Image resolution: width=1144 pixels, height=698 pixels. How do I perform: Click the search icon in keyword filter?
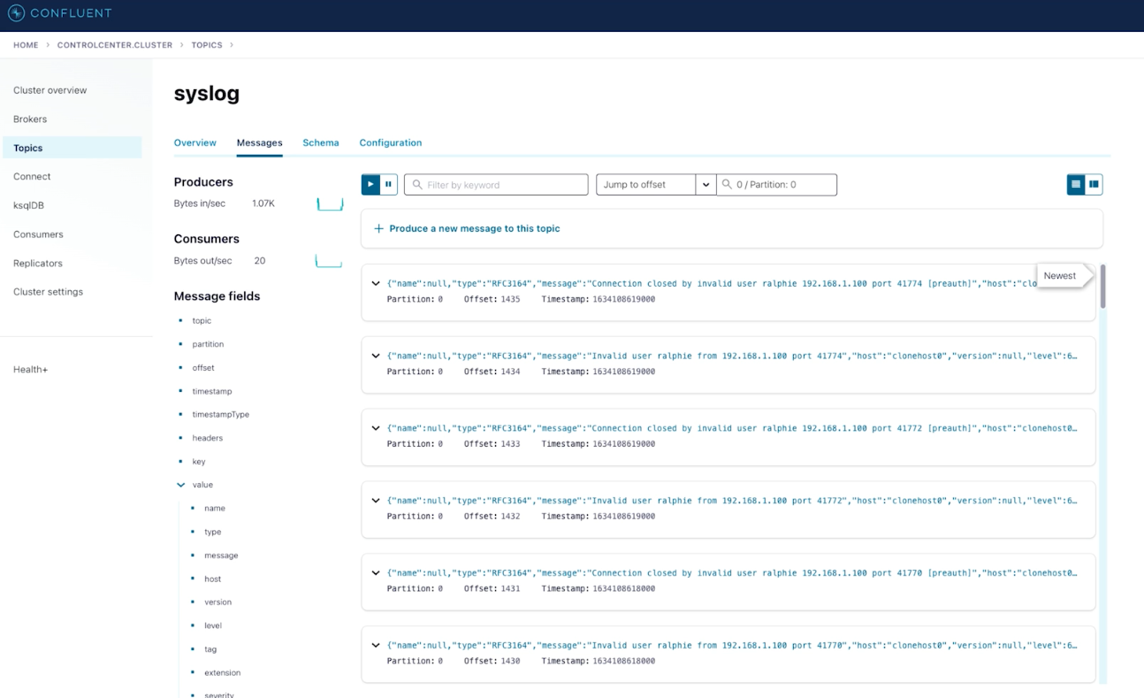pos(417,185)
